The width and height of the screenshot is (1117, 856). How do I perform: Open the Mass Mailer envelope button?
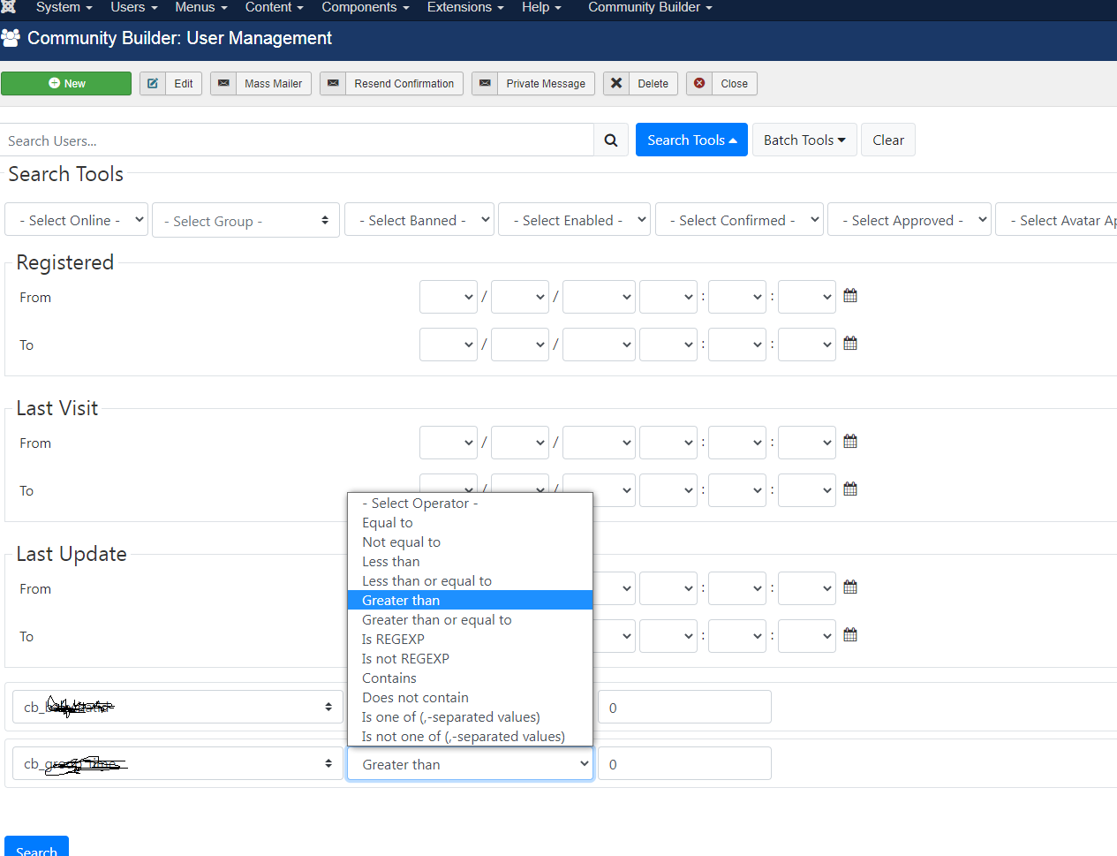click(x=260, y=84)
